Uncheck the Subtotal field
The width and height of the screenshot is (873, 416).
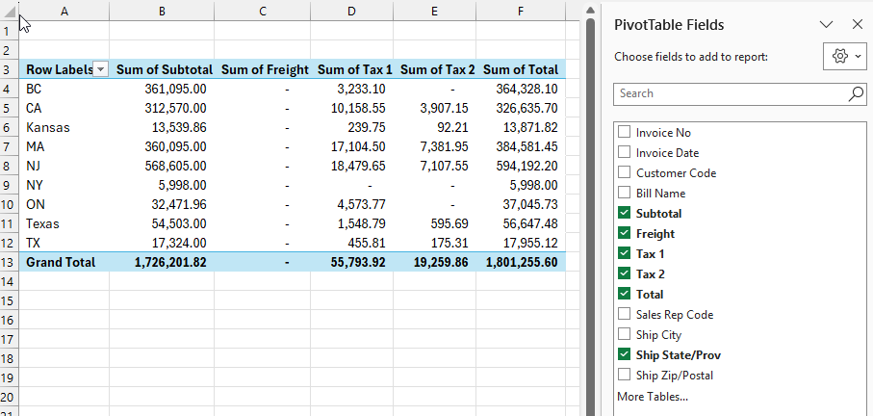(x=624, y=213)
